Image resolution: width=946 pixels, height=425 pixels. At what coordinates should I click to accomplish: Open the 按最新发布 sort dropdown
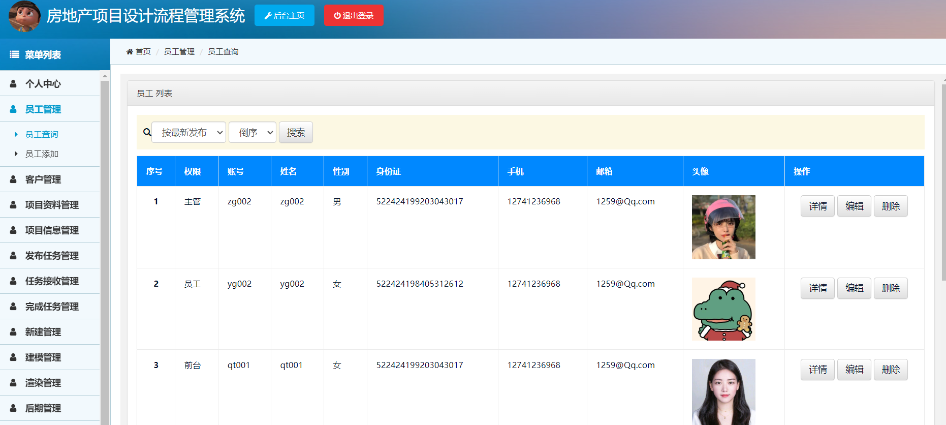coord(188,132)
